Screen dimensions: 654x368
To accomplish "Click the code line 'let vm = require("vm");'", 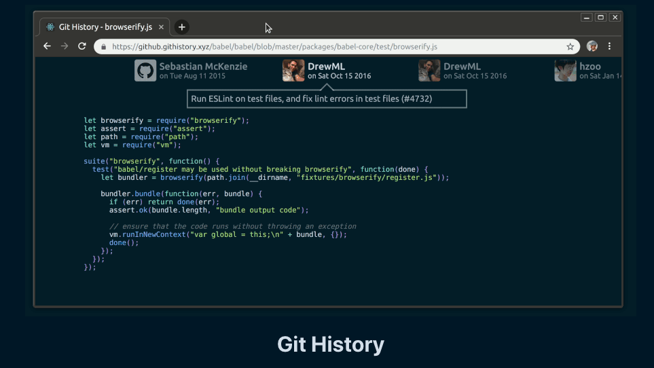I will click(132, 145).
